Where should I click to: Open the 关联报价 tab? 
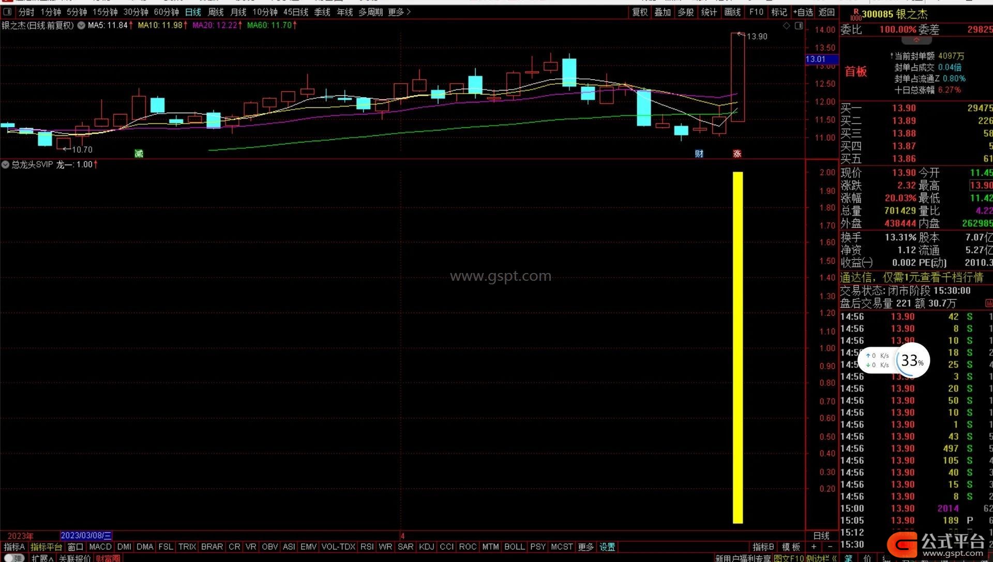coord(75,558)
